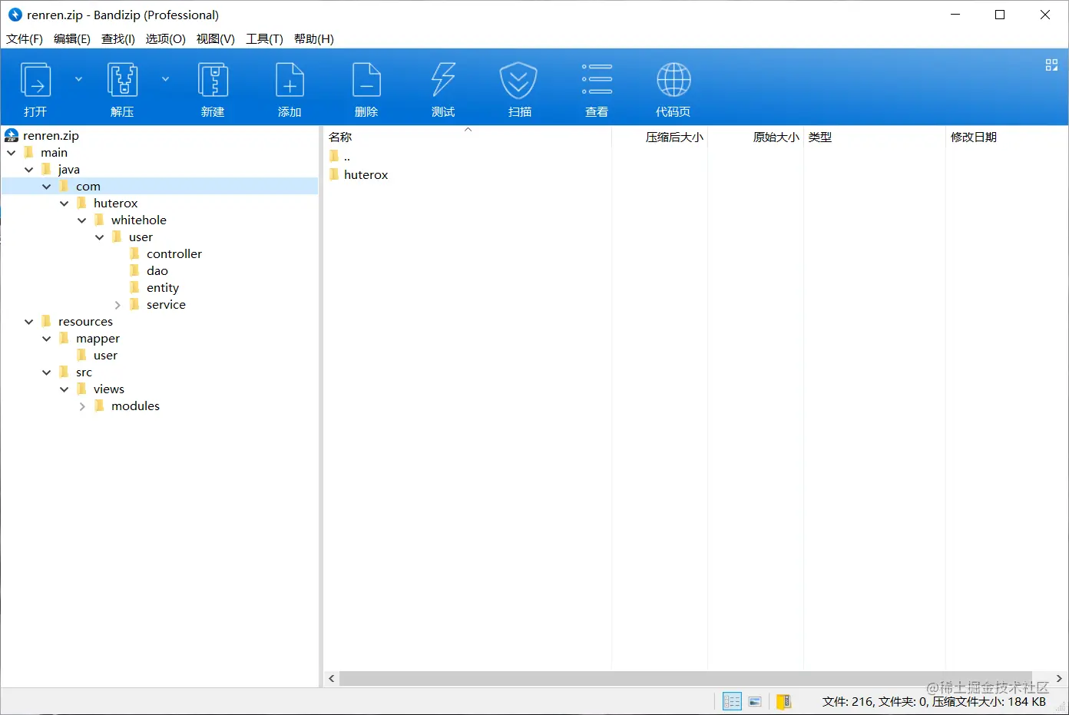The width and height of the screenshot is (1069, 715).
Task: Switch to details list view in status bar
Action: click(732, 701)
